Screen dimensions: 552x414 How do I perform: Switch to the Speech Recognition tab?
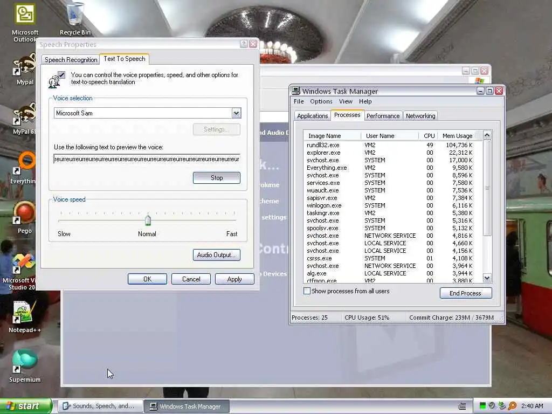point(71,60)
